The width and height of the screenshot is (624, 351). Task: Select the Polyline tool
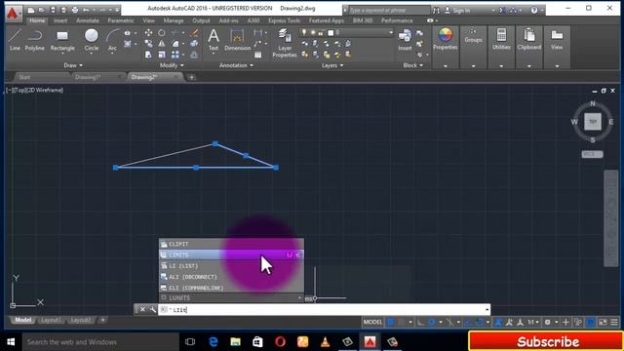pyautogui.click(x=35, y=40)
